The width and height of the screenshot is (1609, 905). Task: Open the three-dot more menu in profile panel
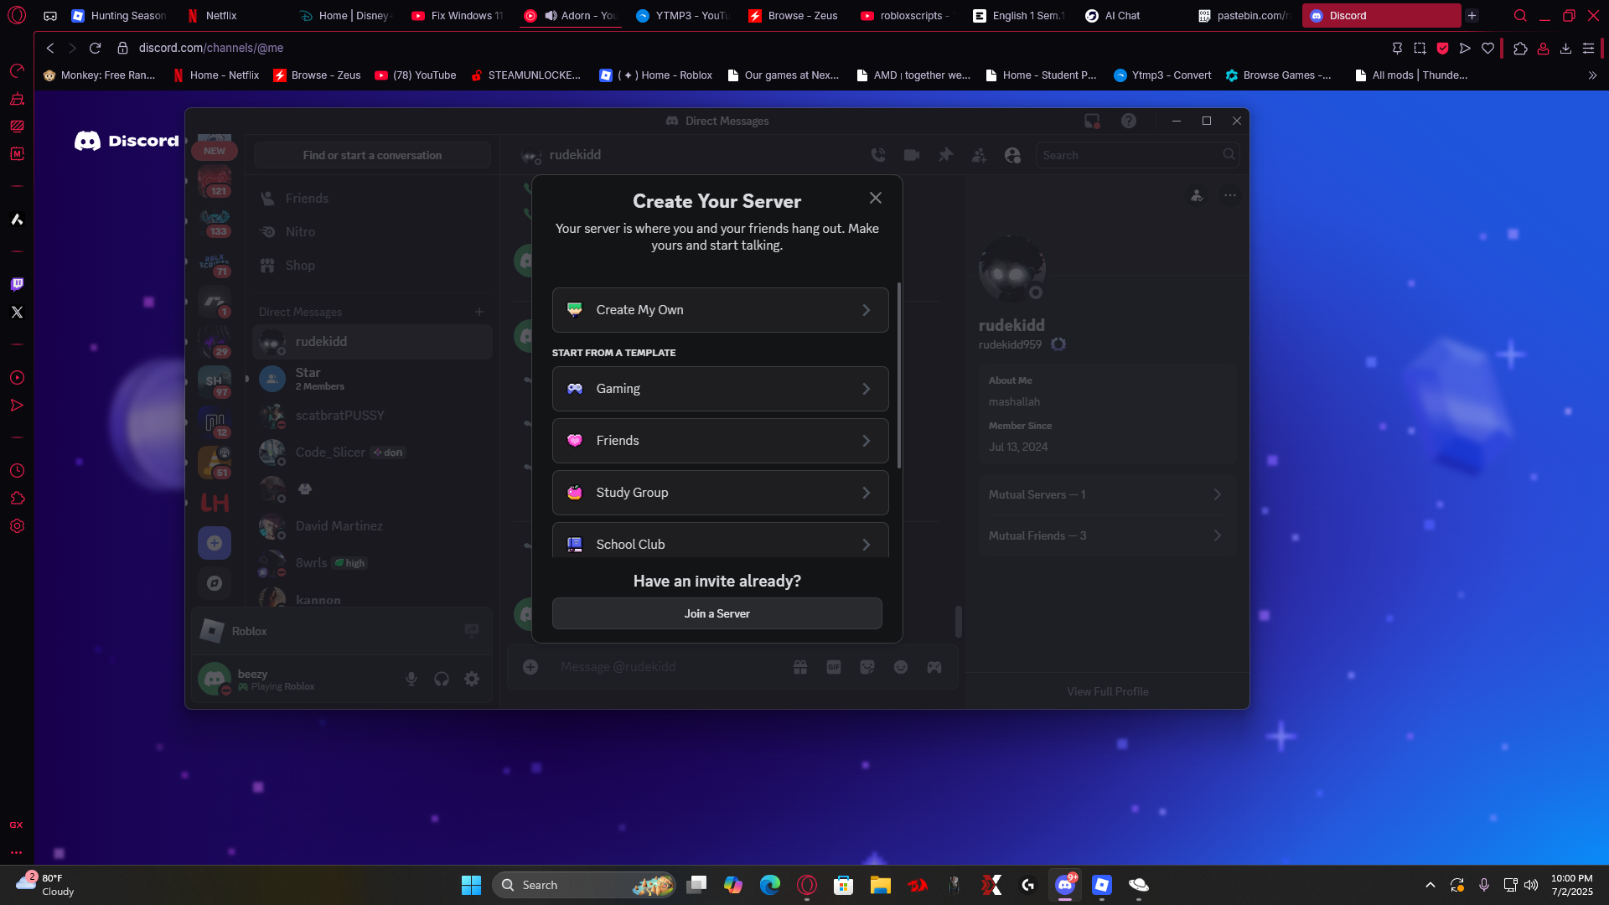(x=1230, y=195)
